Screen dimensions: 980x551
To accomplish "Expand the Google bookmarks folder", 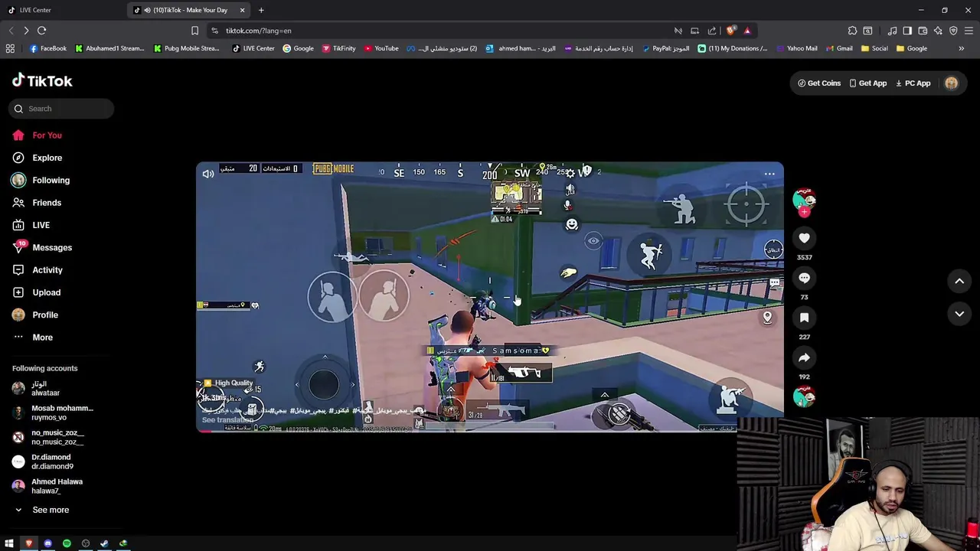I will [x=911, y=48].
